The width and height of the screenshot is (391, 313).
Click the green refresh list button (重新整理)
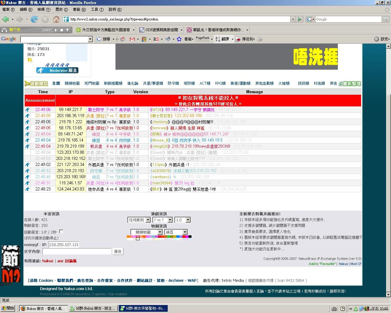[350, 83]
